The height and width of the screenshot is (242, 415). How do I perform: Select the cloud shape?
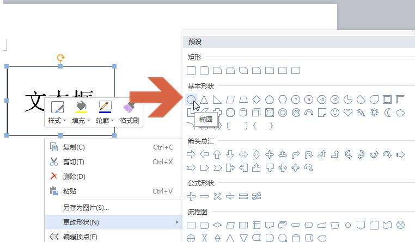400,113
